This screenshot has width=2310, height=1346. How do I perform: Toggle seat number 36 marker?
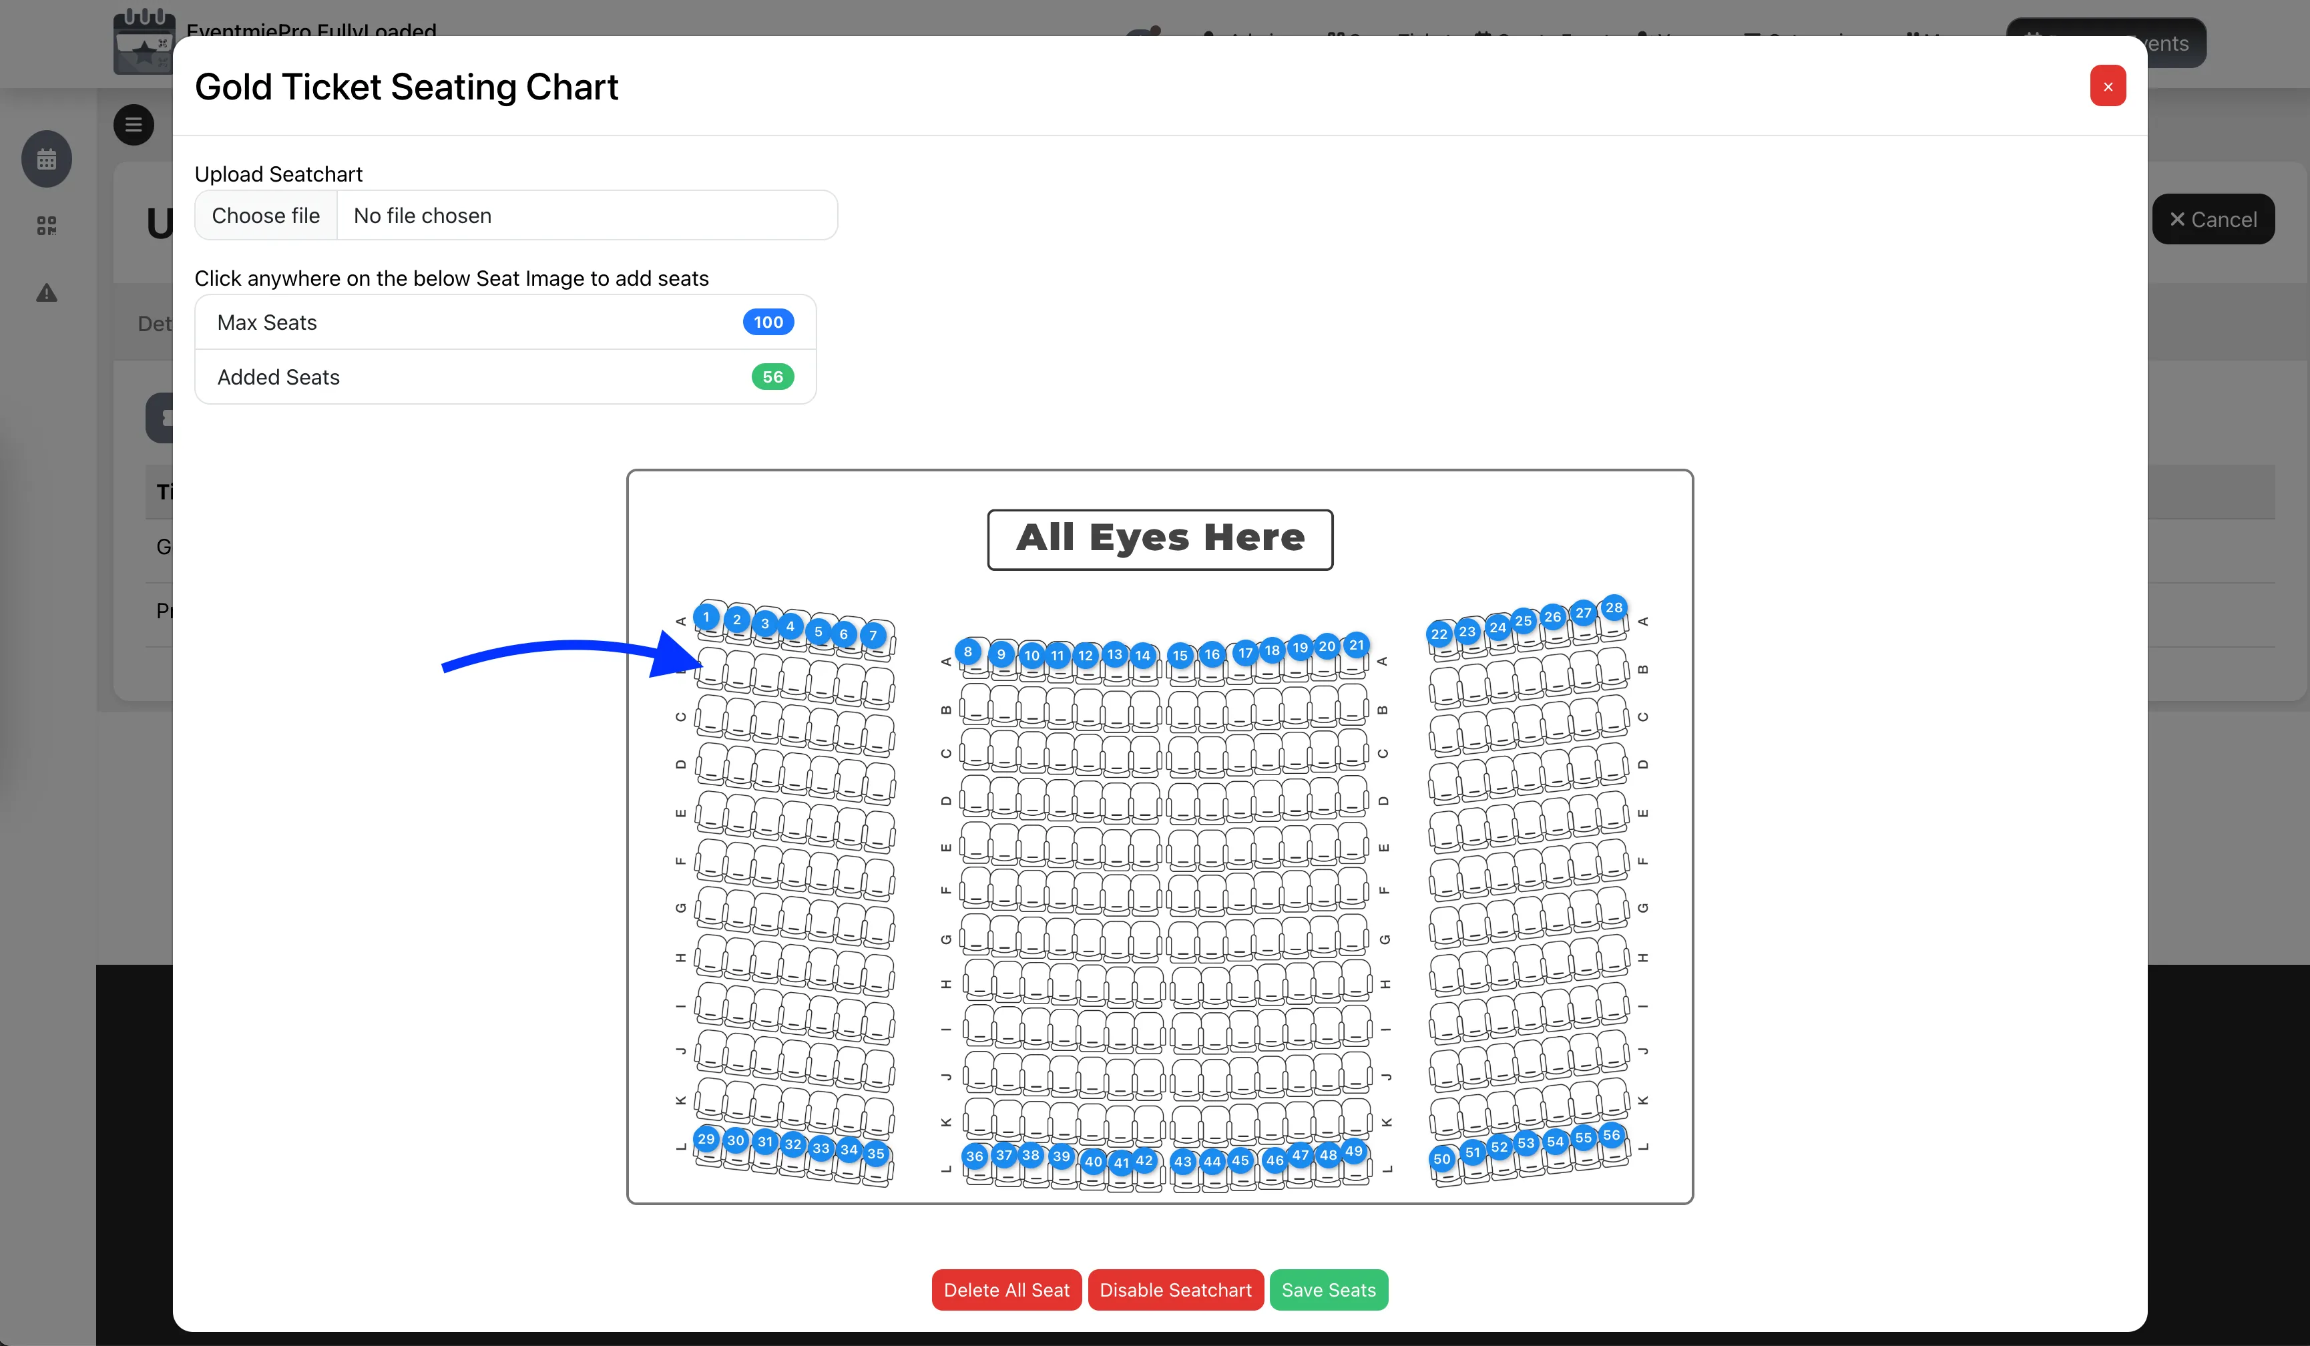tap(976, 1158)
